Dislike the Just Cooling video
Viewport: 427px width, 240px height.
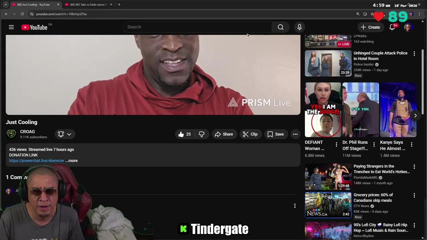click(202, 134)
